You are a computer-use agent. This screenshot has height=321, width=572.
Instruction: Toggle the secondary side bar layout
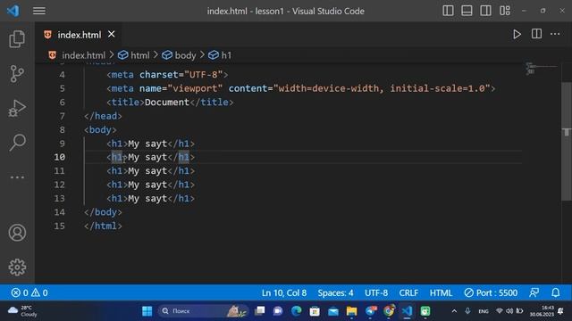tap(485, 11)
